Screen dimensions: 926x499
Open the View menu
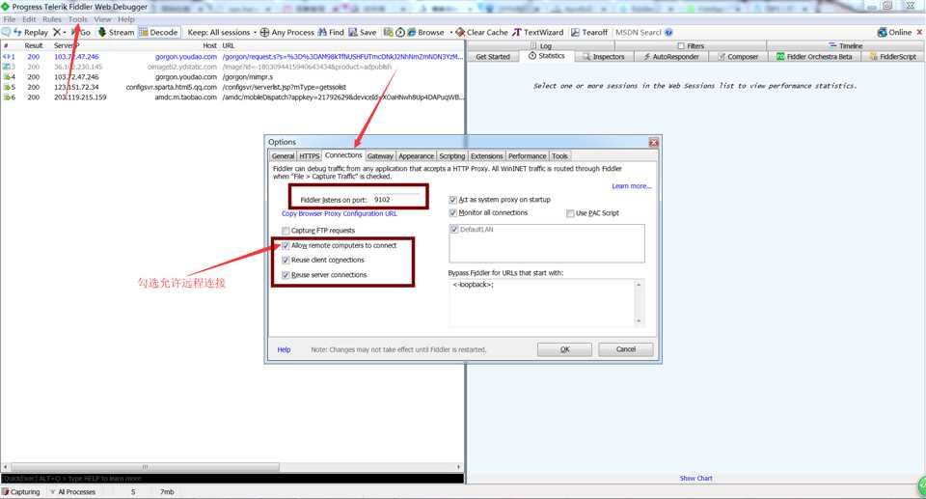click(x=103, y=19)
